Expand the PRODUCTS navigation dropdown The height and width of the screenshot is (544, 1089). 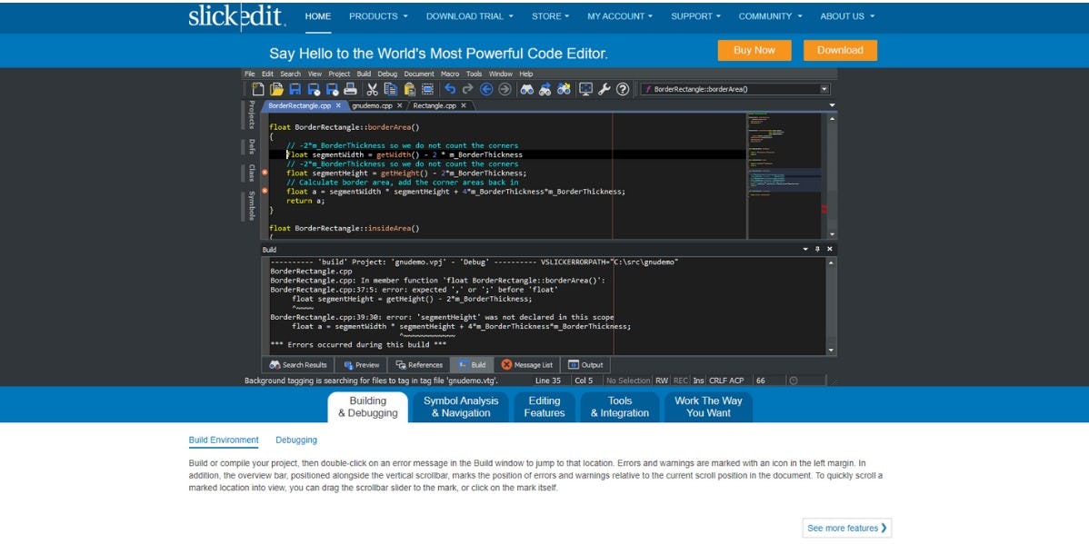tap(378, 16)
